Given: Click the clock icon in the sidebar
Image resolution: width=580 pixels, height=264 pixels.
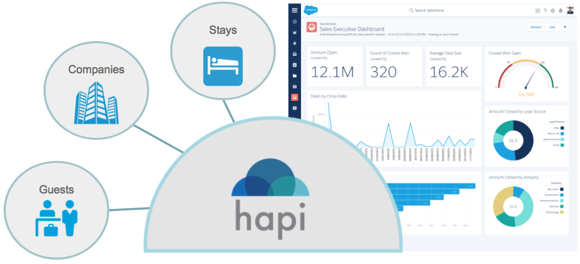Looking at the screenshot, I should (294, 22).
